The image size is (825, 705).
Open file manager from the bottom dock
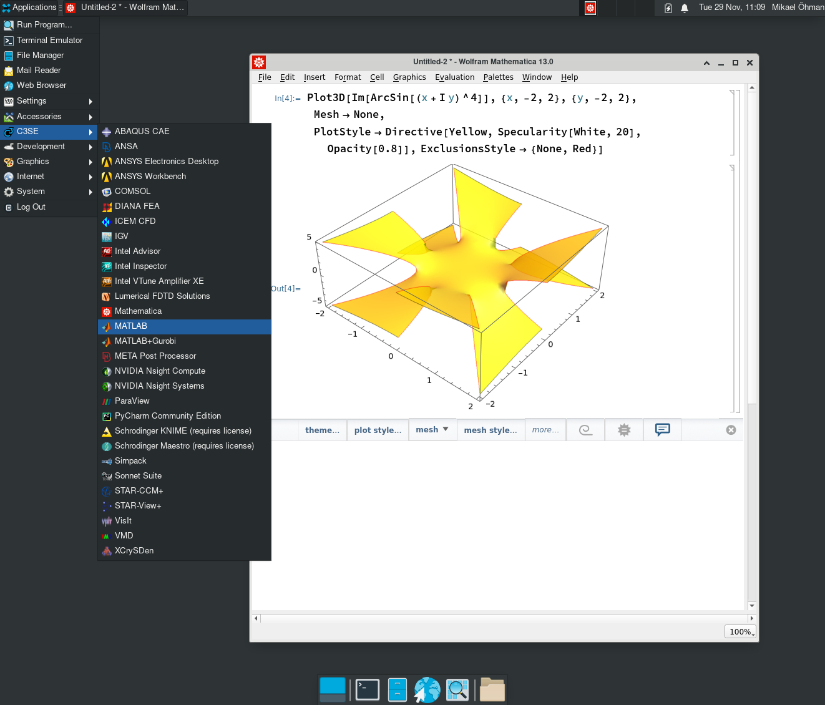(398, 689)
